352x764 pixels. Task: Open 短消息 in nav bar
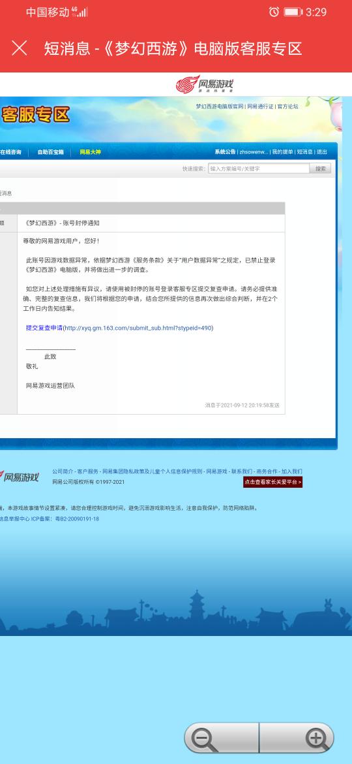[305, 152]
